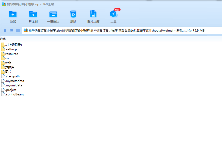Click the archive icon in path bar
The width and height of the screenshot is (222, 144).
coord(25,30)
